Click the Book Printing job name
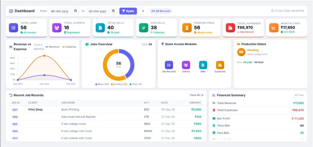Screen dimensions: 313x147 (70, 109)
